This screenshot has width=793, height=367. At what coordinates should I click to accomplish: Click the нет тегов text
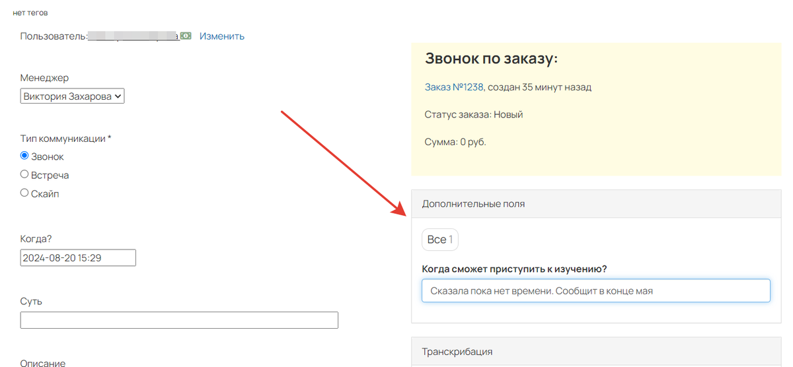30,13
